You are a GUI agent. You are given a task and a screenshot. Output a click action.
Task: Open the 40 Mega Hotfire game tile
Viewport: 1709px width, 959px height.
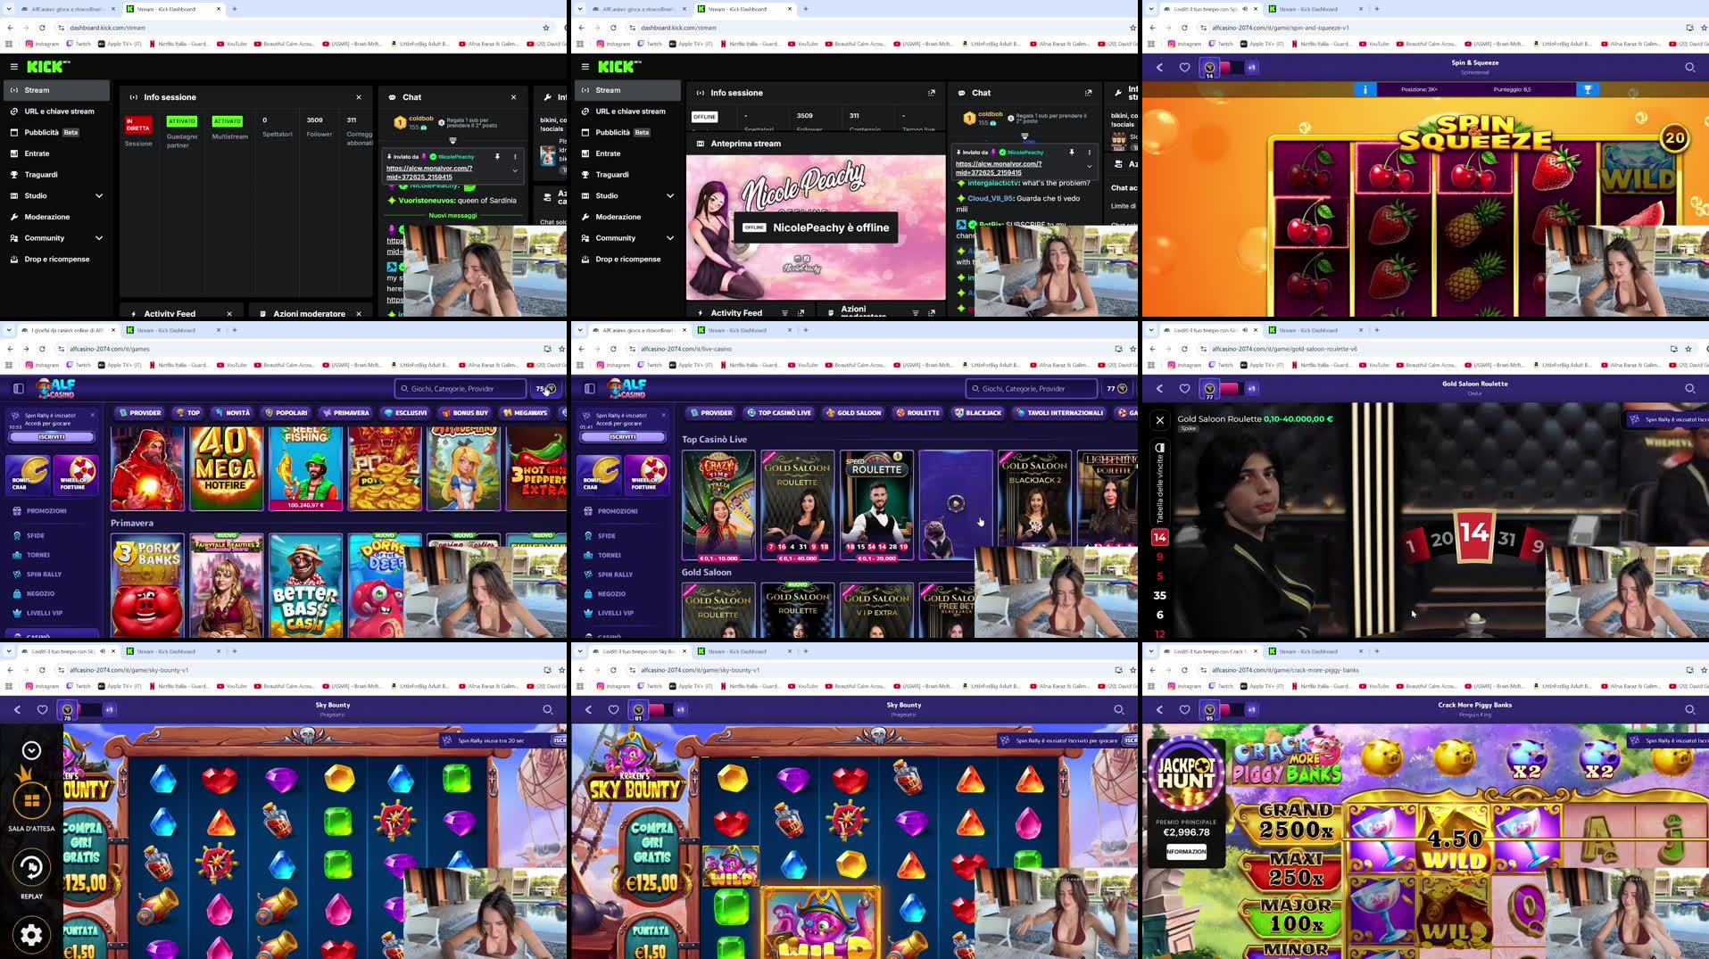point(226,468)
